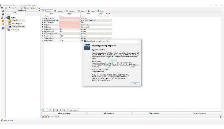Click the Update Selected button
The width and height of the screenshot is (224, 129).
coord(73,110)
